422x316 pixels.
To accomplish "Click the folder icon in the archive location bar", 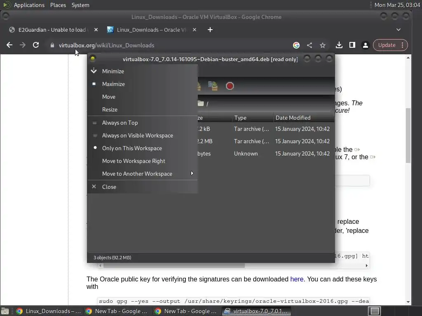I will point(201,103).
